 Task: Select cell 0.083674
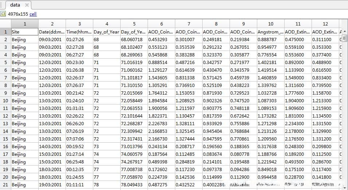[216, 154]
